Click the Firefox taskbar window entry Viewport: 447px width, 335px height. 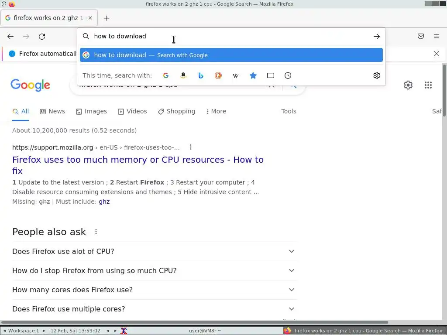(364, 331)
